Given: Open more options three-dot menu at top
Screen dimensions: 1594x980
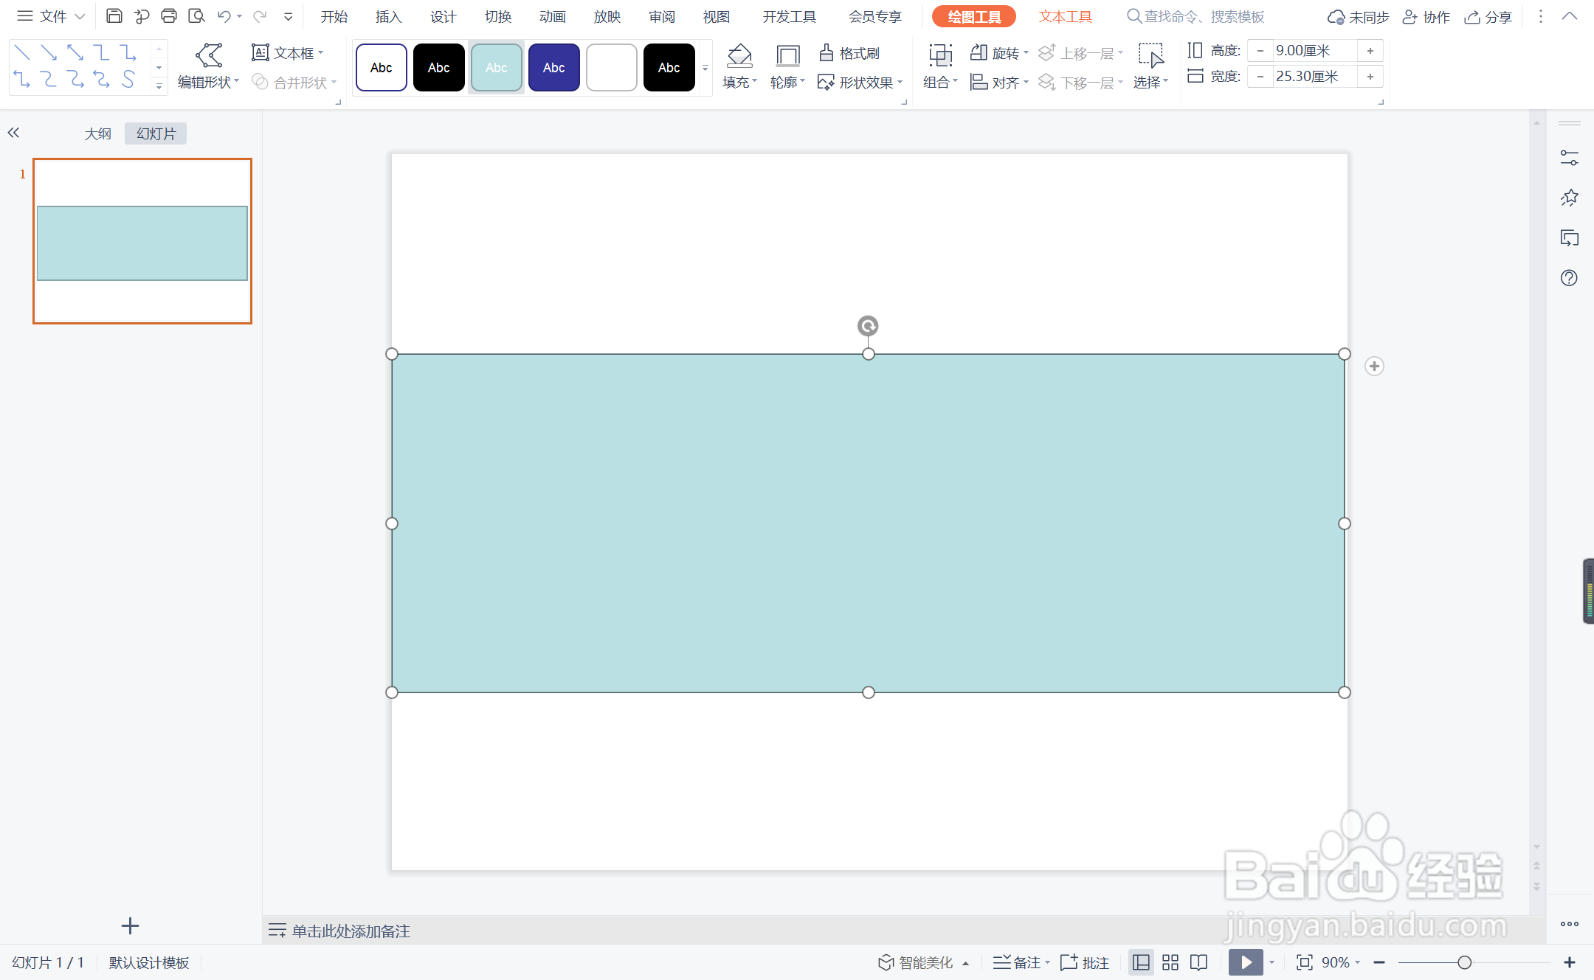Looking at the screenshot, I should (1541, 16).
